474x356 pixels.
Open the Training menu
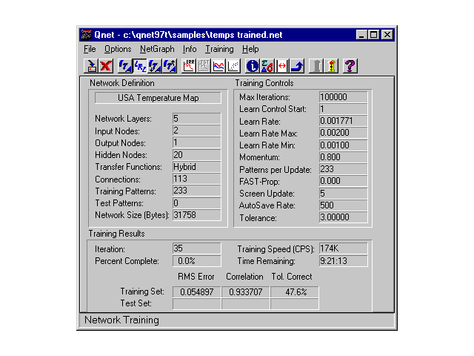tap(219, 49)
